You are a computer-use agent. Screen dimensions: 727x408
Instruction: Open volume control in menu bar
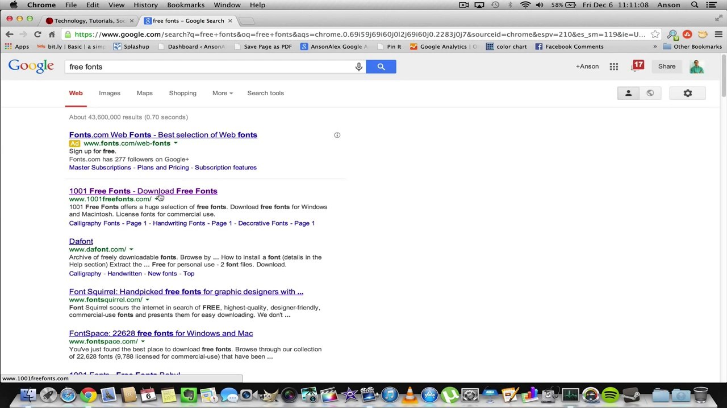coord(540,5)
